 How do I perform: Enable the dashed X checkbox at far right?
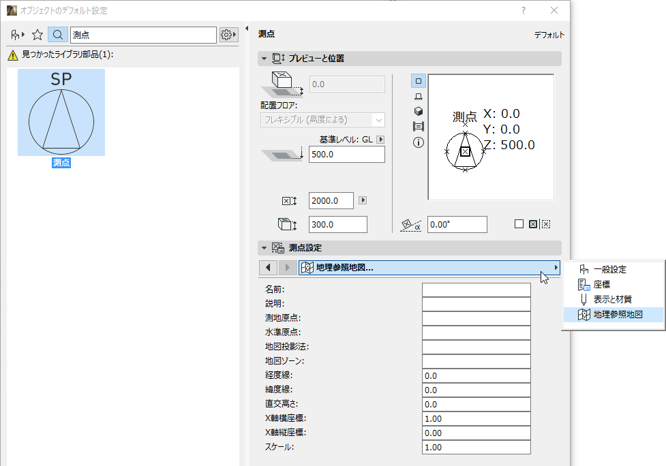pyautogui.click(x=545, y=223)
